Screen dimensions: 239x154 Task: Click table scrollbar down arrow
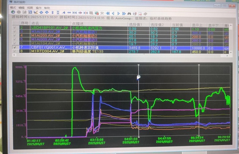coord(231,52)
